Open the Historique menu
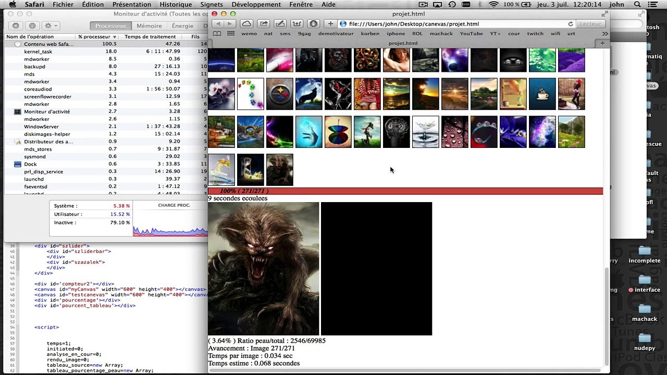667x375 pixels. [176, 5]
